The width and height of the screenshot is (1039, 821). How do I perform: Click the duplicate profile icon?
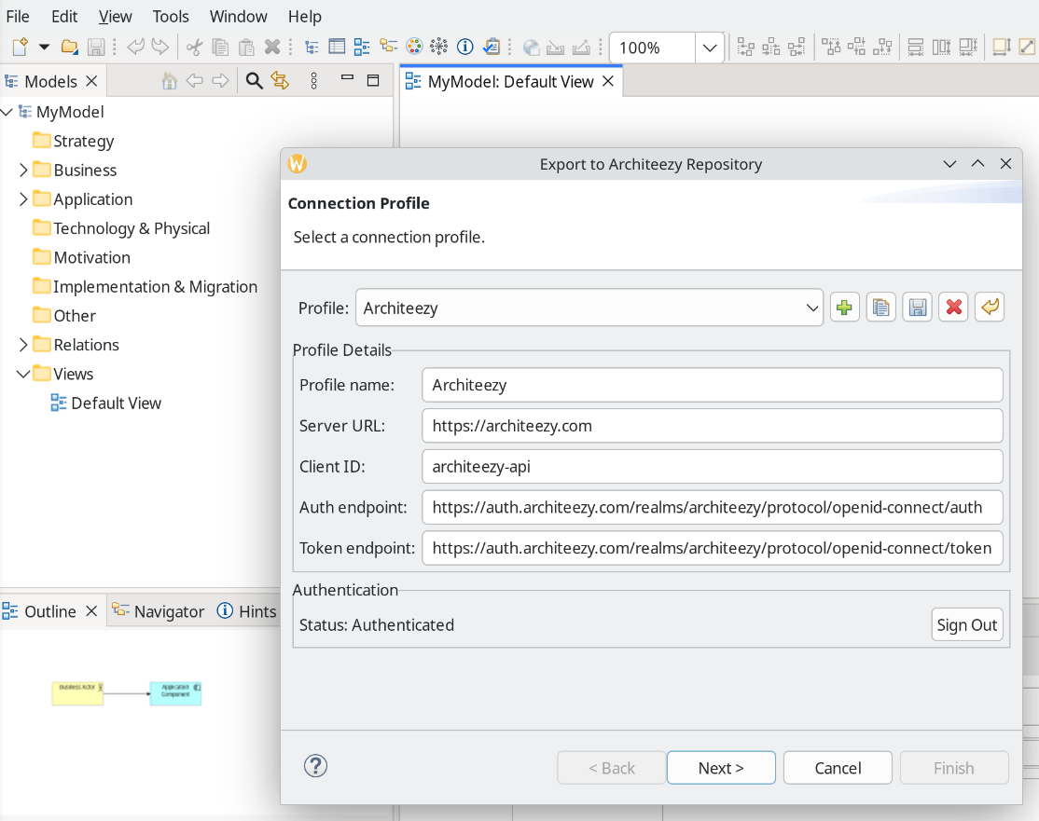pyautogui.click(x=880, y=308)
